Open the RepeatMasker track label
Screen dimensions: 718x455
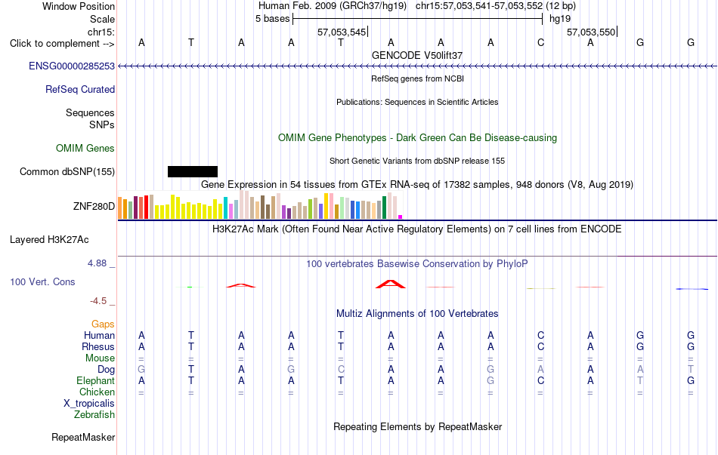[x=83, y=437]
